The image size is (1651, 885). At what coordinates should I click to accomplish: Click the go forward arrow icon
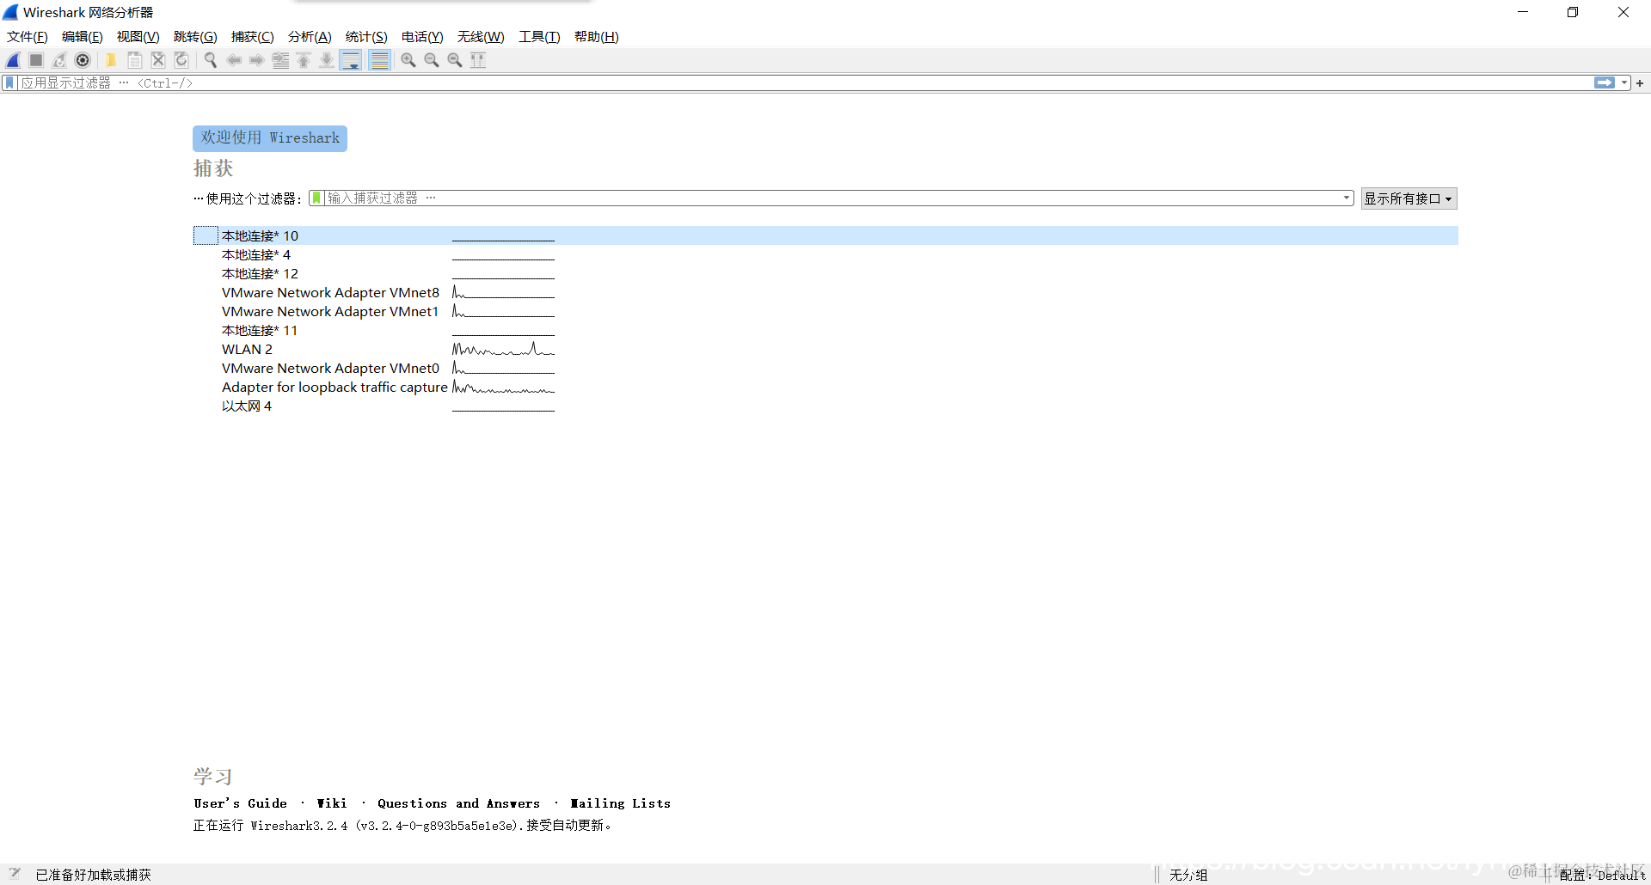[256, 60]
